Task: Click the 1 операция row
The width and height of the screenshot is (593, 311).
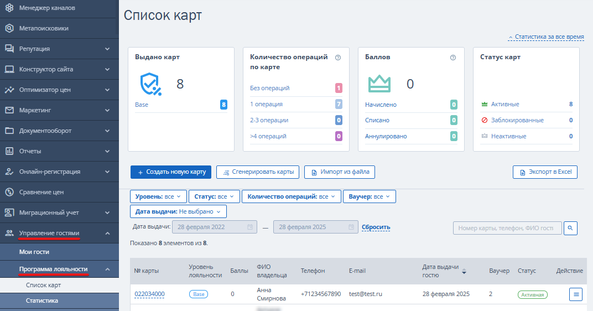Action: pos(296,104)
